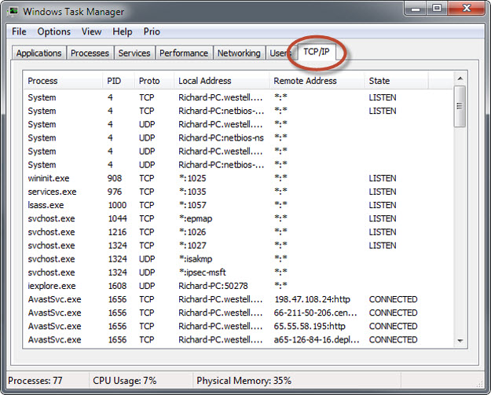Click the scrollbar up arrow
The width and height of the screenshot is (491, 395).
[460, 79]
